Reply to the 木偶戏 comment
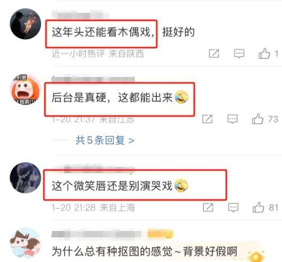 click(x=239, y=53)
